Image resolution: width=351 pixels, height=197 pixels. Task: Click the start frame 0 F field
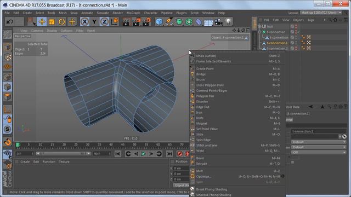25,154
